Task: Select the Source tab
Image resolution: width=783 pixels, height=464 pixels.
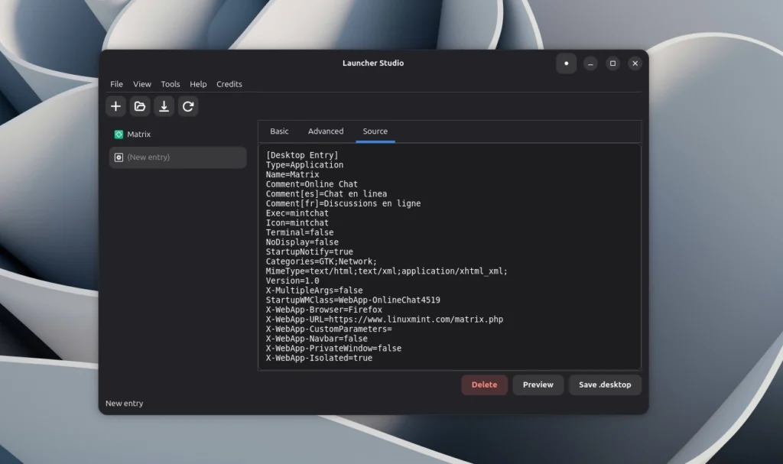Action: [375, 131]
